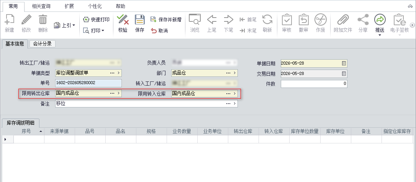Select the 库存调拨明细 tab
This screenshot has width=416, height=182.
[x=20, y=123]
